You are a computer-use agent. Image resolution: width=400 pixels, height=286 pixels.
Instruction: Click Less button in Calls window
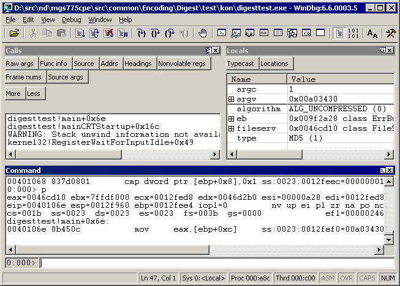tap(36, 94)
